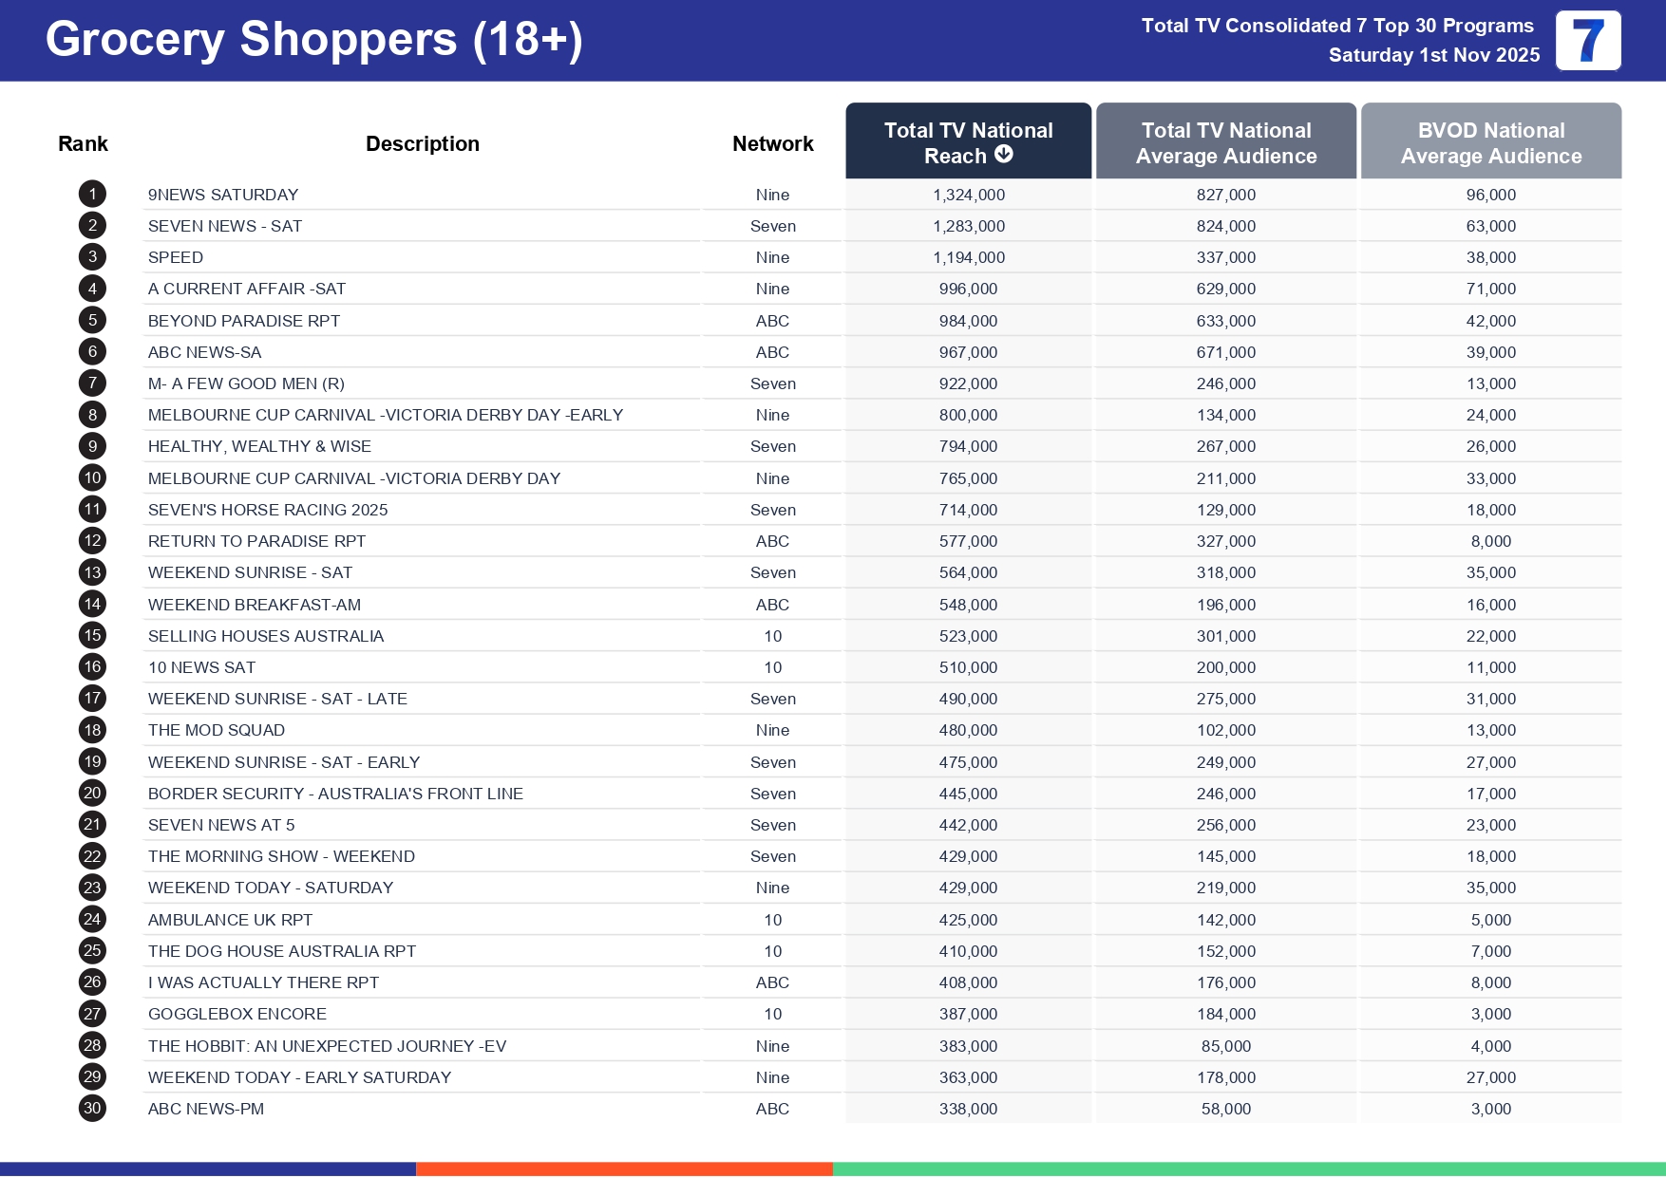Select the reach value 1,324,000 cell
The image size is (1666, 1178).
[x=968, y=195]
